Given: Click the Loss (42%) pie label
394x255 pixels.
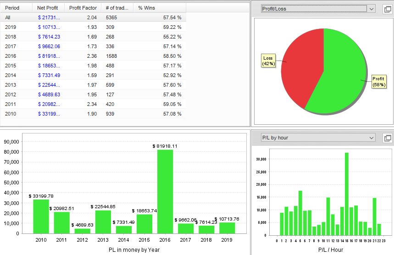Looking at the screenshot, I should pyautogui.click(x=268, y=61).
